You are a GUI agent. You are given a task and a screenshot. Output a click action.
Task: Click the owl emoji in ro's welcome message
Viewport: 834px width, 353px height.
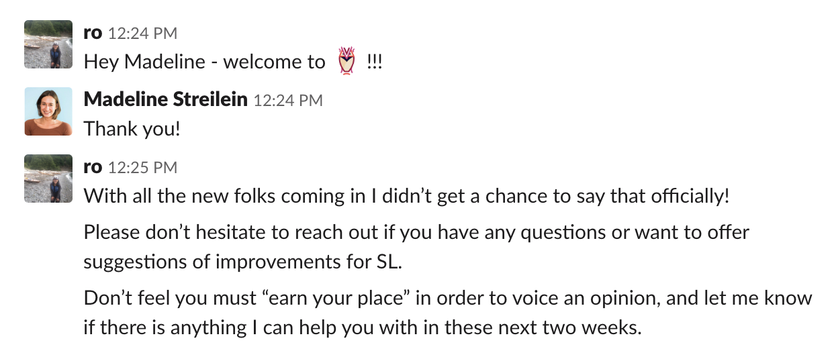[x=346, y=61]
